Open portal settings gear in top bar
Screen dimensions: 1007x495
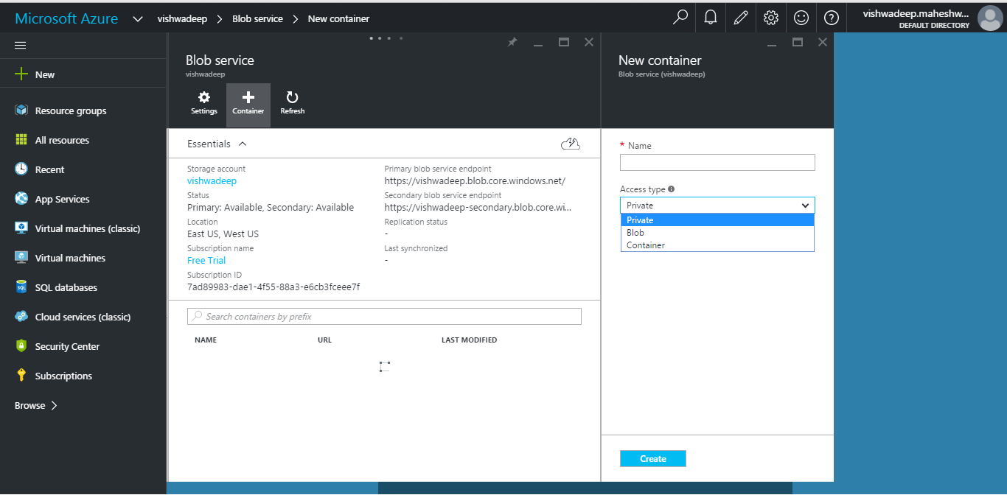coord(771,18)
